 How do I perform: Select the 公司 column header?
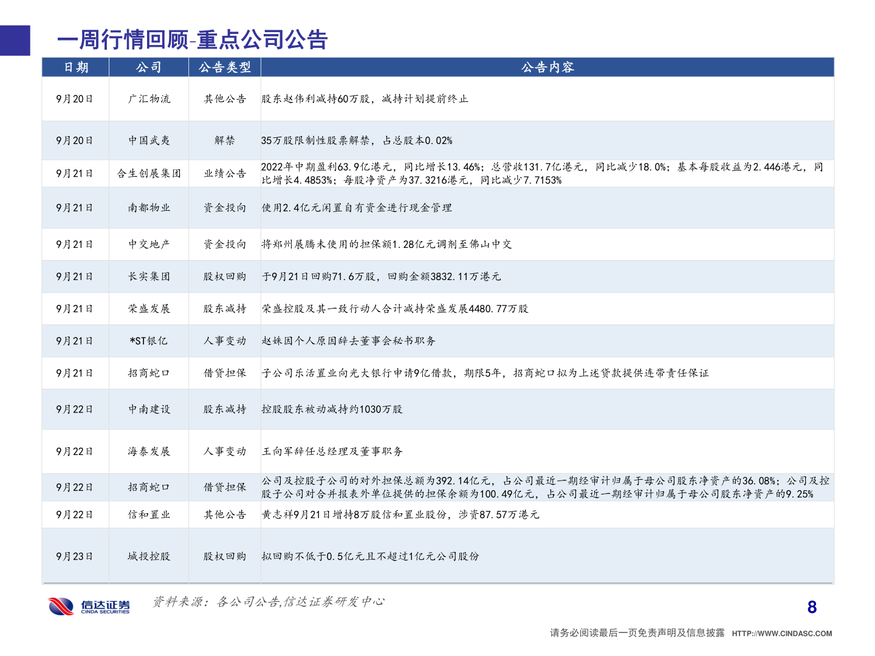tap(148, 67)
